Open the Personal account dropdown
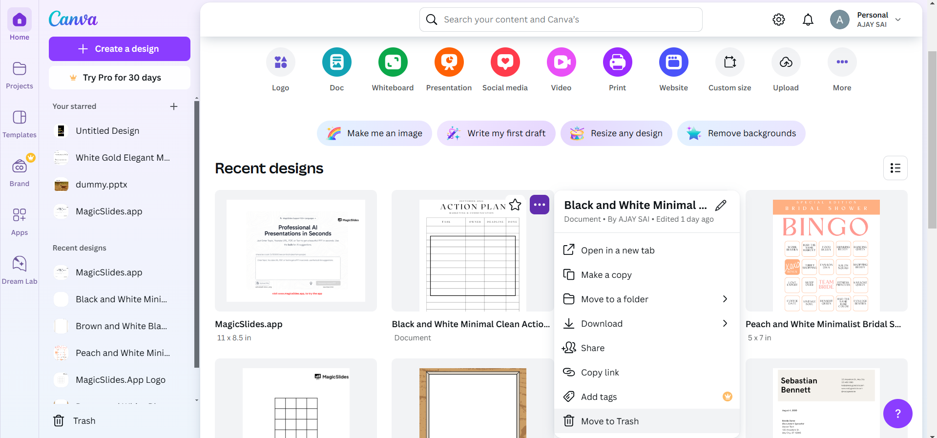Screen dimensions: 937x438 866,20
